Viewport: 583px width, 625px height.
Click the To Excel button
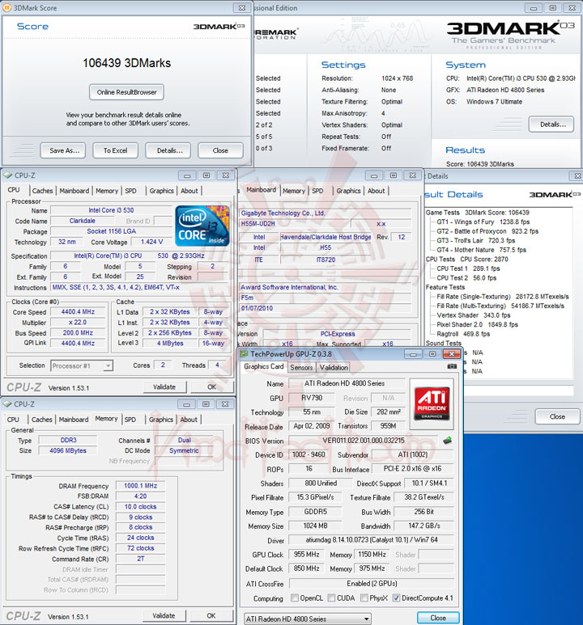(x=116, y=150)
